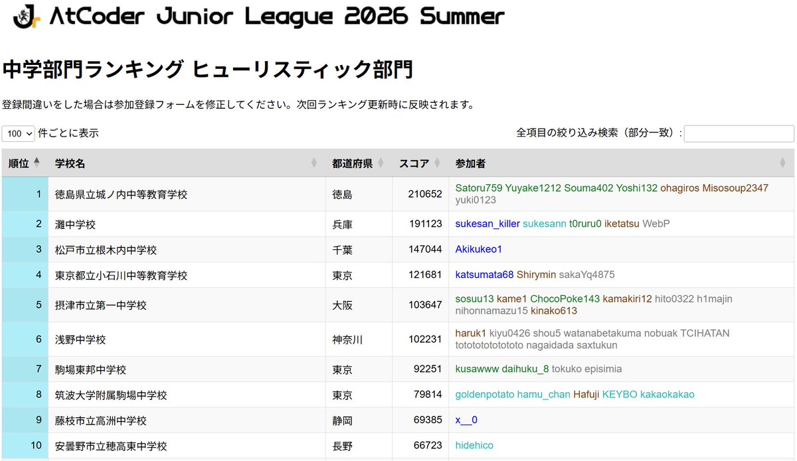This screenshot has height=461, width=797.
Task: Open participant sakaYq4875 profile
Action: [587, 275]
